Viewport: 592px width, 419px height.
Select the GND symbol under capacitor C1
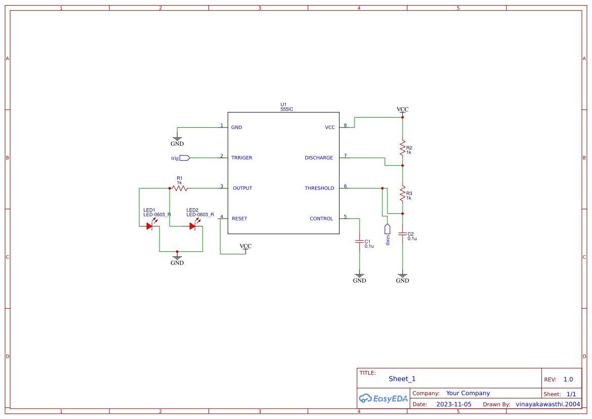tap(360, 276)
